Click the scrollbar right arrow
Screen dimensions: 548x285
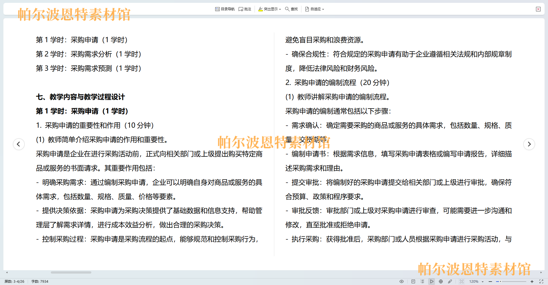[541, 272]
